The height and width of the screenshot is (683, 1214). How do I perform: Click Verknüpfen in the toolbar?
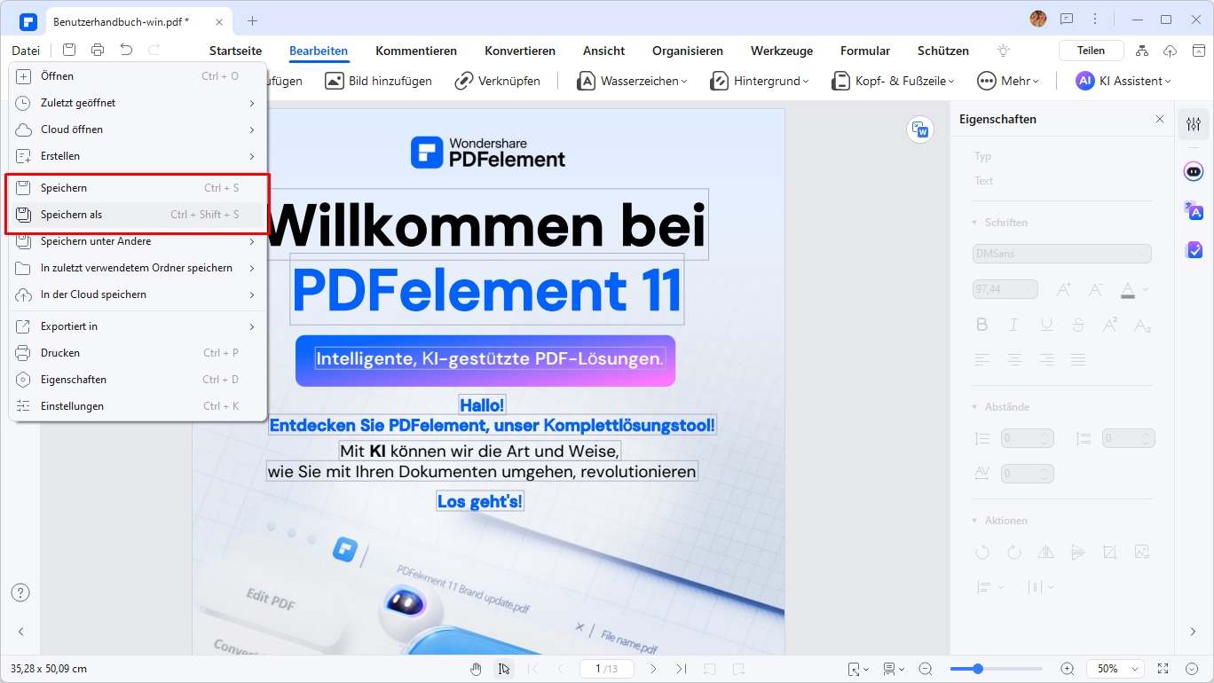(497, 81)
